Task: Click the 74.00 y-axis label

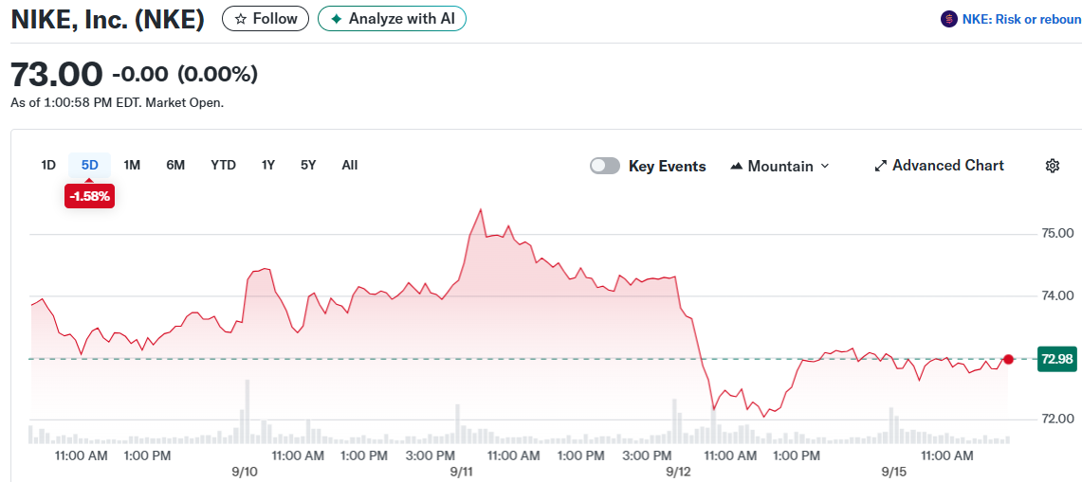Action: (x=1056, y=295)
